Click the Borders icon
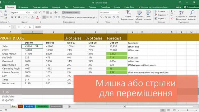The height and width of the screenshot is (112, 199). point(25,17)
